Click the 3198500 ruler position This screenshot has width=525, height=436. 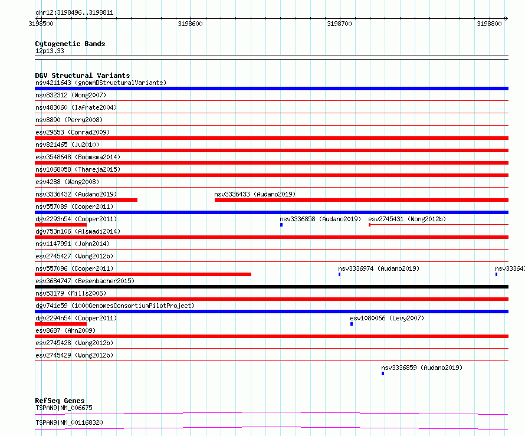pyautogui.click(x=41, y=24)
